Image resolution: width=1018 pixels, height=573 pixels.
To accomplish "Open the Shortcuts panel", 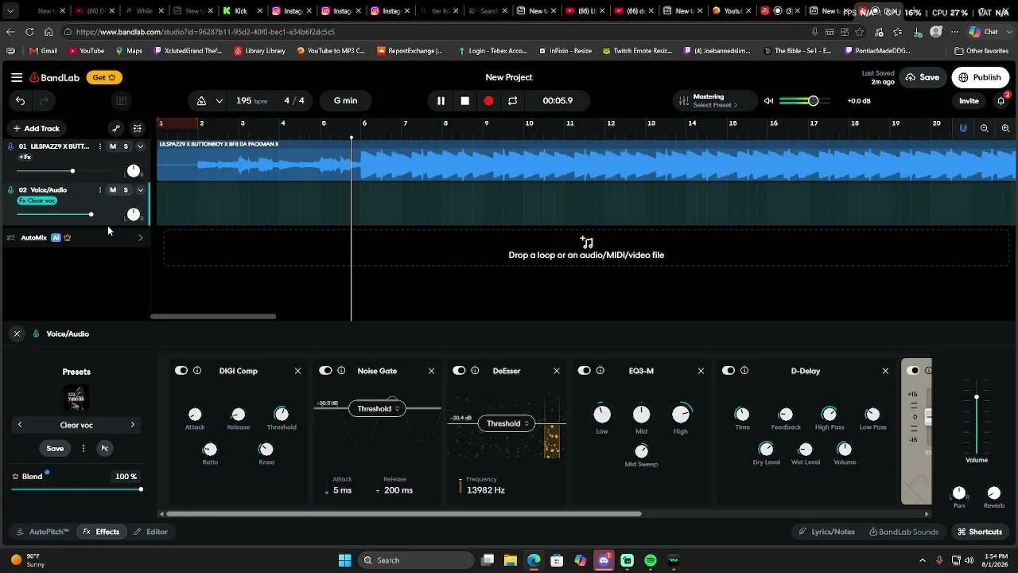I will point(980,532).
